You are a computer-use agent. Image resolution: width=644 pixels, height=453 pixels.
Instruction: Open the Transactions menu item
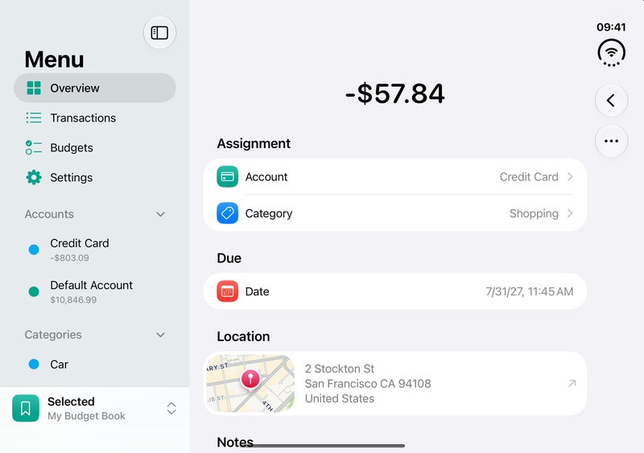click(95, 117)
